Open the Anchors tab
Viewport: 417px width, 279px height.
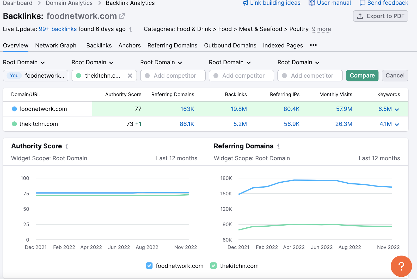pos(130,45)
